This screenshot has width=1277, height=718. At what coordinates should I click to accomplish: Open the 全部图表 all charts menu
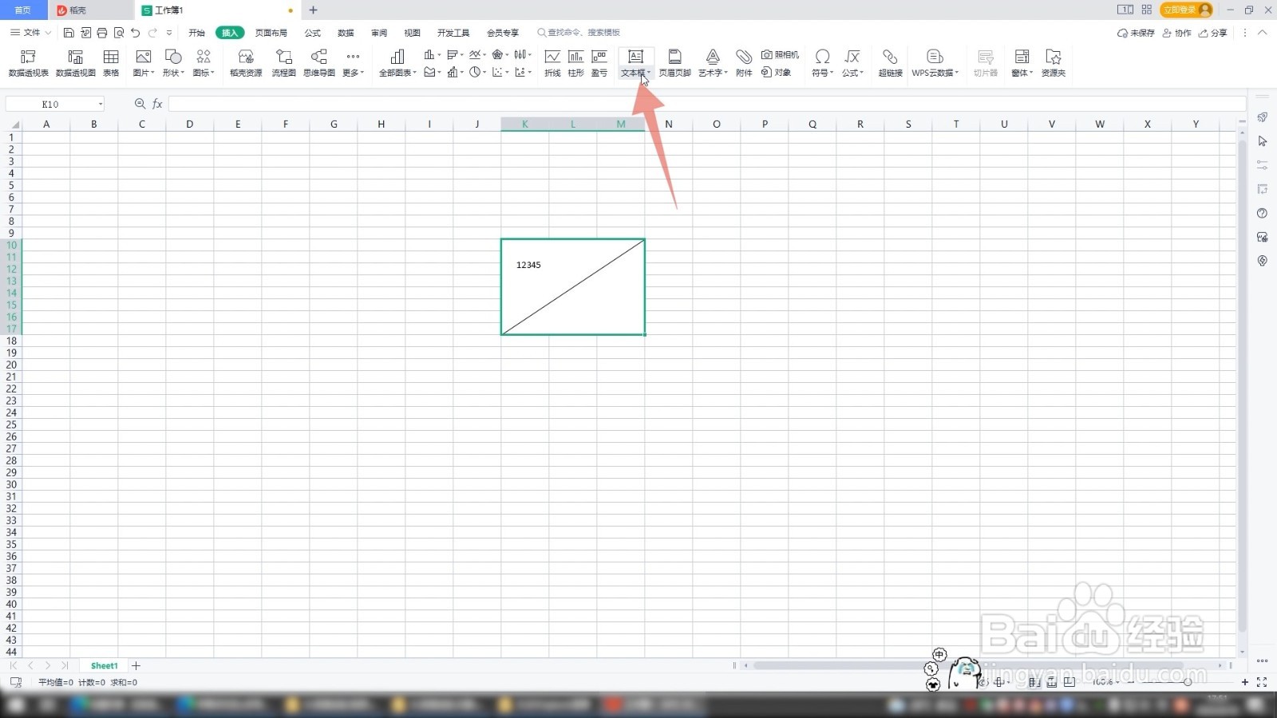tap(397, 63)
